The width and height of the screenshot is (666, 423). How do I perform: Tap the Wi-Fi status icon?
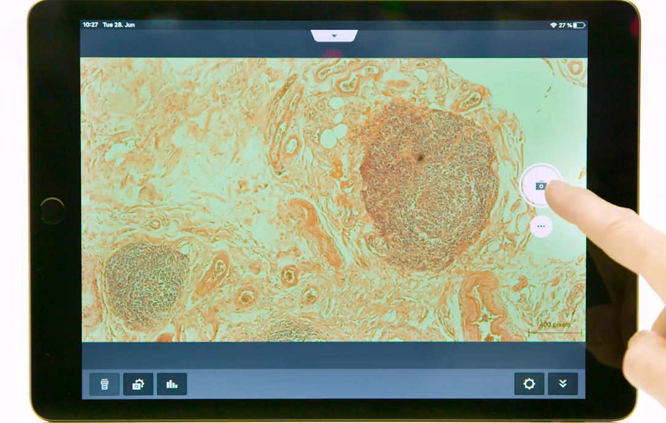pos(554,26)
